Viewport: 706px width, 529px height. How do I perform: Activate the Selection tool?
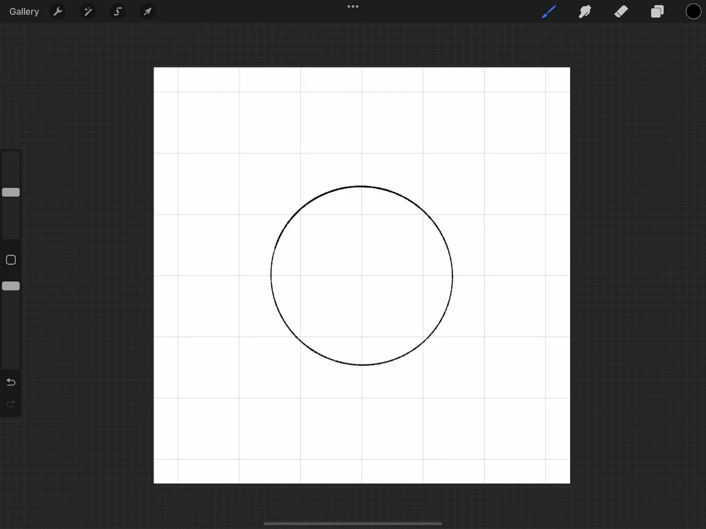(x=118, y=12)
